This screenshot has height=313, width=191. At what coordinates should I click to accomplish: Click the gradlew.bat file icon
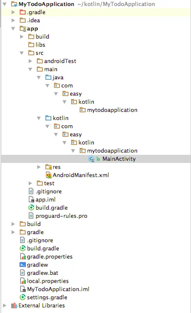[23, 273]
